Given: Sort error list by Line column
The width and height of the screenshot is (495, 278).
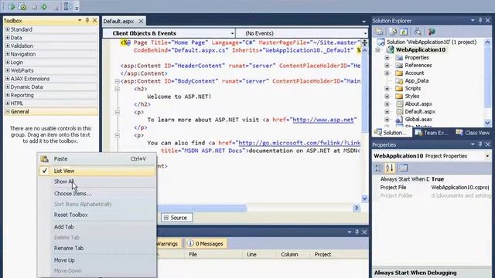Looking at the screenshot, I should [259, 254].
